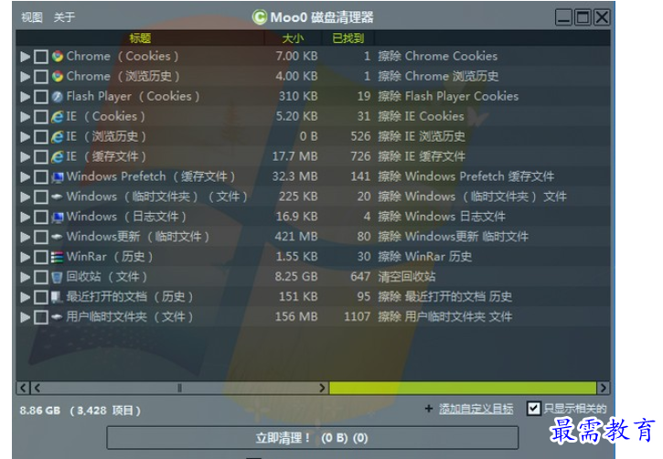Image resolution: width=663 pixels, height=459 pixels.
Task: Click the 清空回收站 description text
Action: pyautogui.click(x=406, y=277)
